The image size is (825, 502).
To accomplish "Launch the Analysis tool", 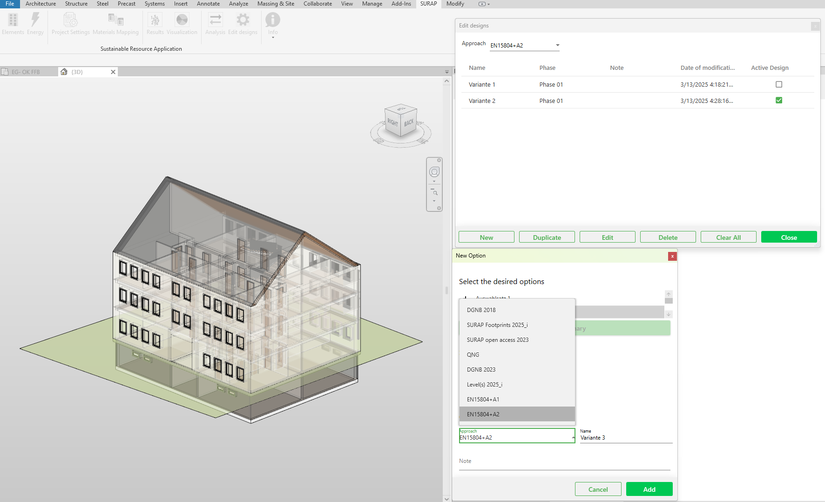I will [215, 23].
